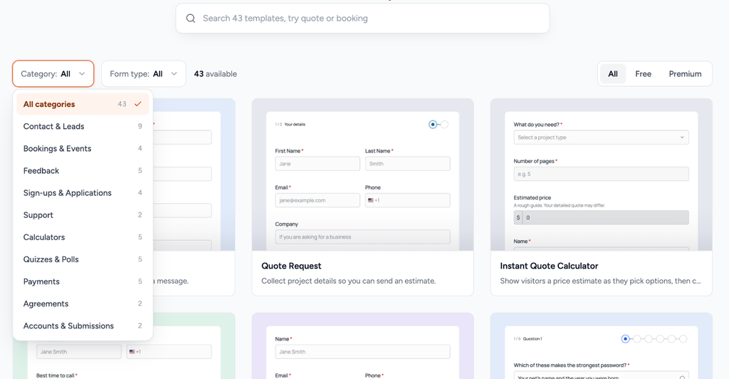Switch to the Free templates tab
Image resolution: width=729 pixels, height=379 pixels.
coord(643,74)
